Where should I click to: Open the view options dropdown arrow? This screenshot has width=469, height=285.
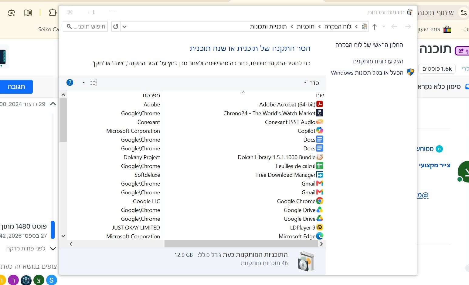pyautogui.click(x=83, y=82)
